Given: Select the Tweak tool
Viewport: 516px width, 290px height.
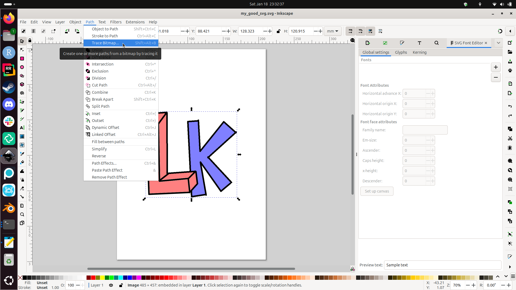Looking at the screenshot, I should click(x=22, y=171).
